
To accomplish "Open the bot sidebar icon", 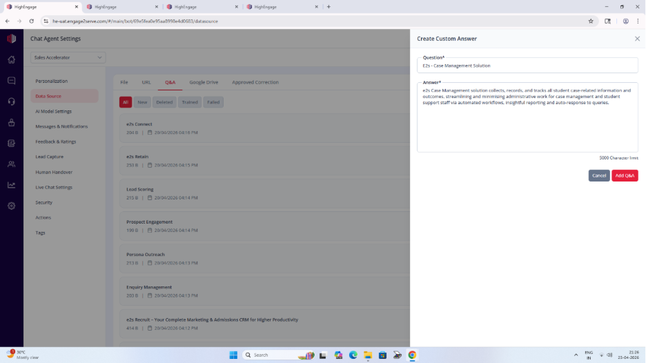I will point(12,122).
